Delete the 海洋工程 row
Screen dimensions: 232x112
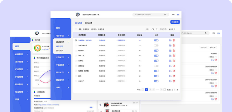174,56
